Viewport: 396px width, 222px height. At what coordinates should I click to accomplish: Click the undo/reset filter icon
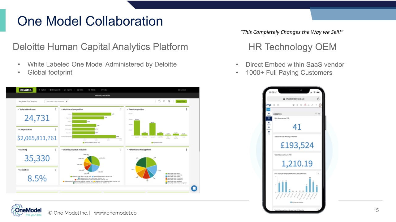tap(159, 101)
